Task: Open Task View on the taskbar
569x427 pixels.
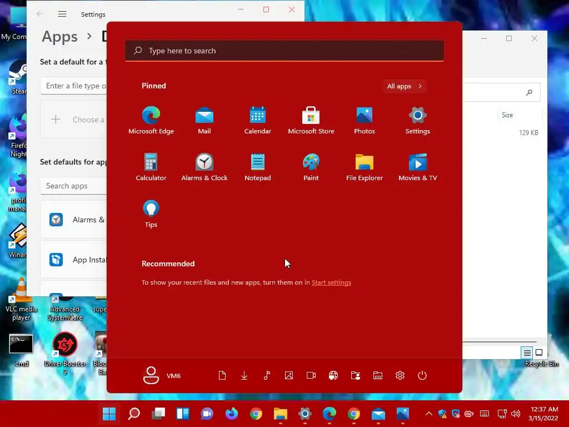Action: (158, 414)
